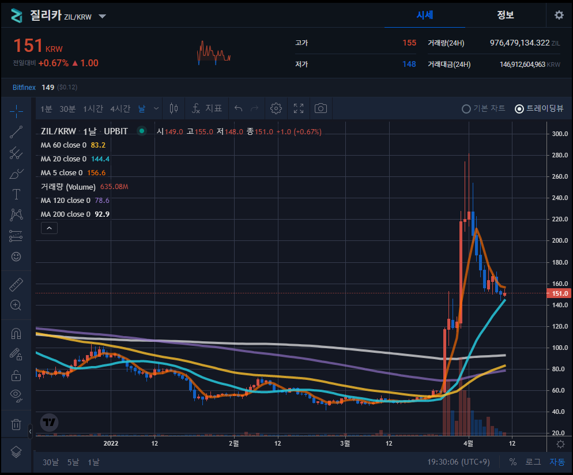Select the 1분 timeframe
Screen dimensions: 573x475
47,109
